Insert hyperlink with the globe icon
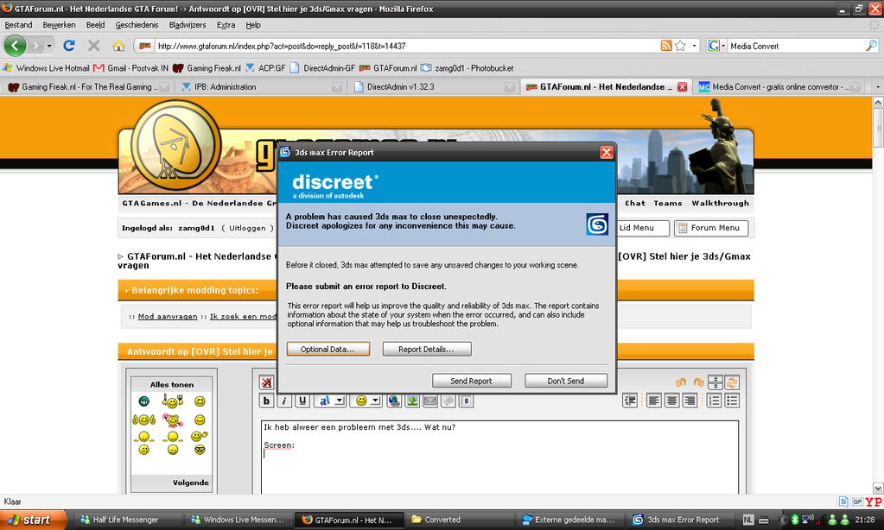Screen dimensions: 884x530 tap(394, 401)
